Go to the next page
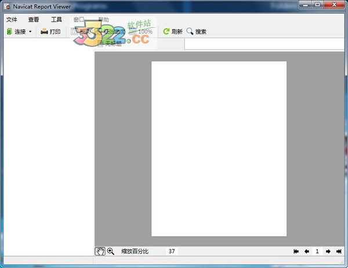 coord(328,251)
